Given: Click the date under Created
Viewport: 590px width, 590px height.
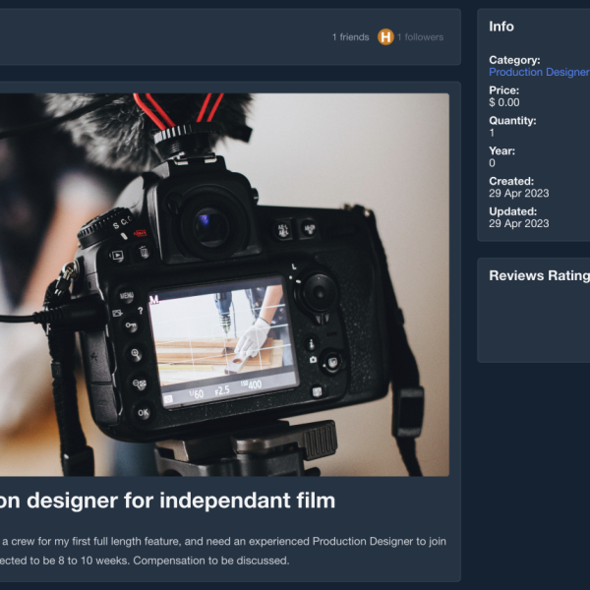Looking at the screenshot, I should [519, 194].
